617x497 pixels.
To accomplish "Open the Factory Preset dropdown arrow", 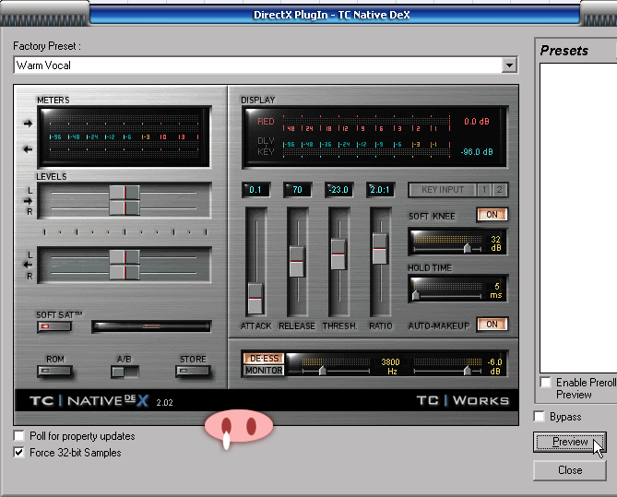I will (509, 65).
